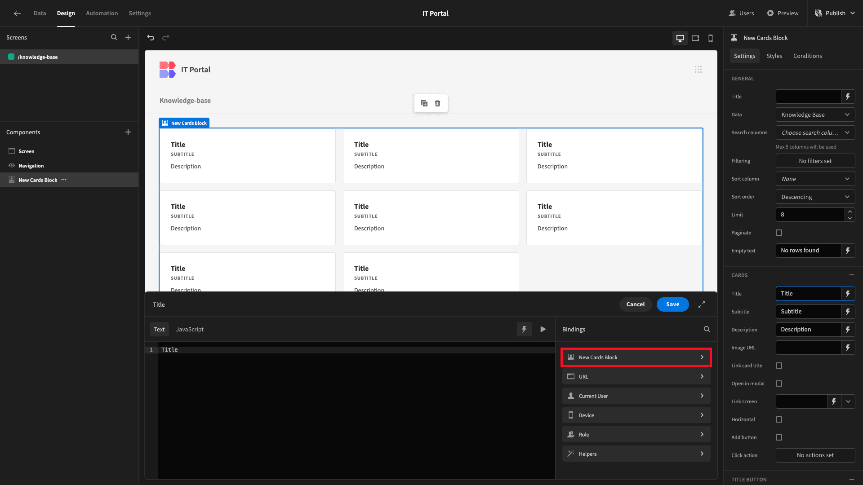
Task: Expand binding drawer to fullscreen
Action: click(x=702, y=304)
